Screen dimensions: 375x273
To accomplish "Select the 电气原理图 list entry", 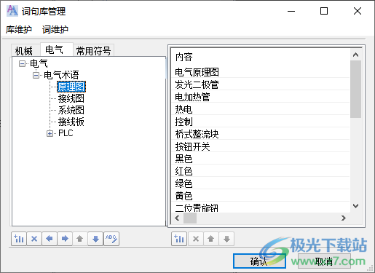I will coord(261,72).
